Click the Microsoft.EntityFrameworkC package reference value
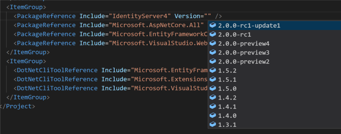Viewport: 341px width, 134px height. tap(158, 34)
